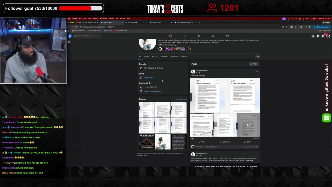Click the Gemini button in Chrome
332x187 pixels.
[x=326, y=22]
